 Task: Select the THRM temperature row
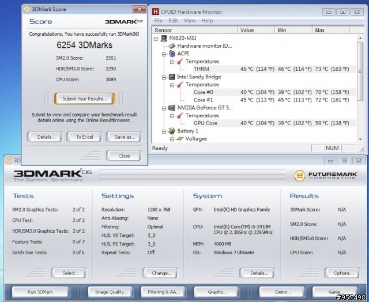click(x=254, y=69)
